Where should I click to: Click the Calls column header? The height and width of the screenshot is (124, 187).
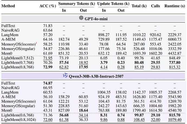[155, 6]
